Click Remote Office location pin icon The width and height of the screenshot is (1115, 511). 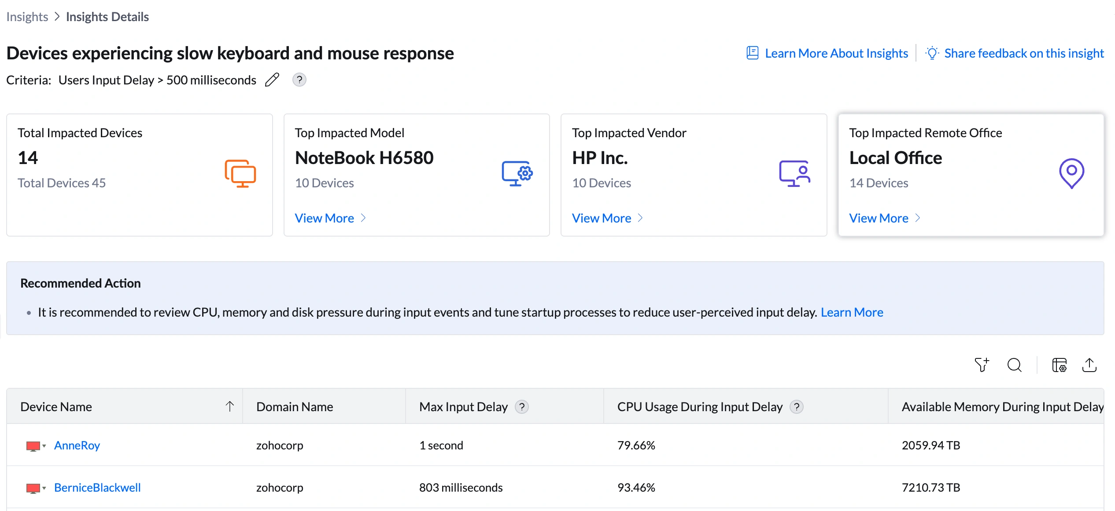coord(1071,173)
